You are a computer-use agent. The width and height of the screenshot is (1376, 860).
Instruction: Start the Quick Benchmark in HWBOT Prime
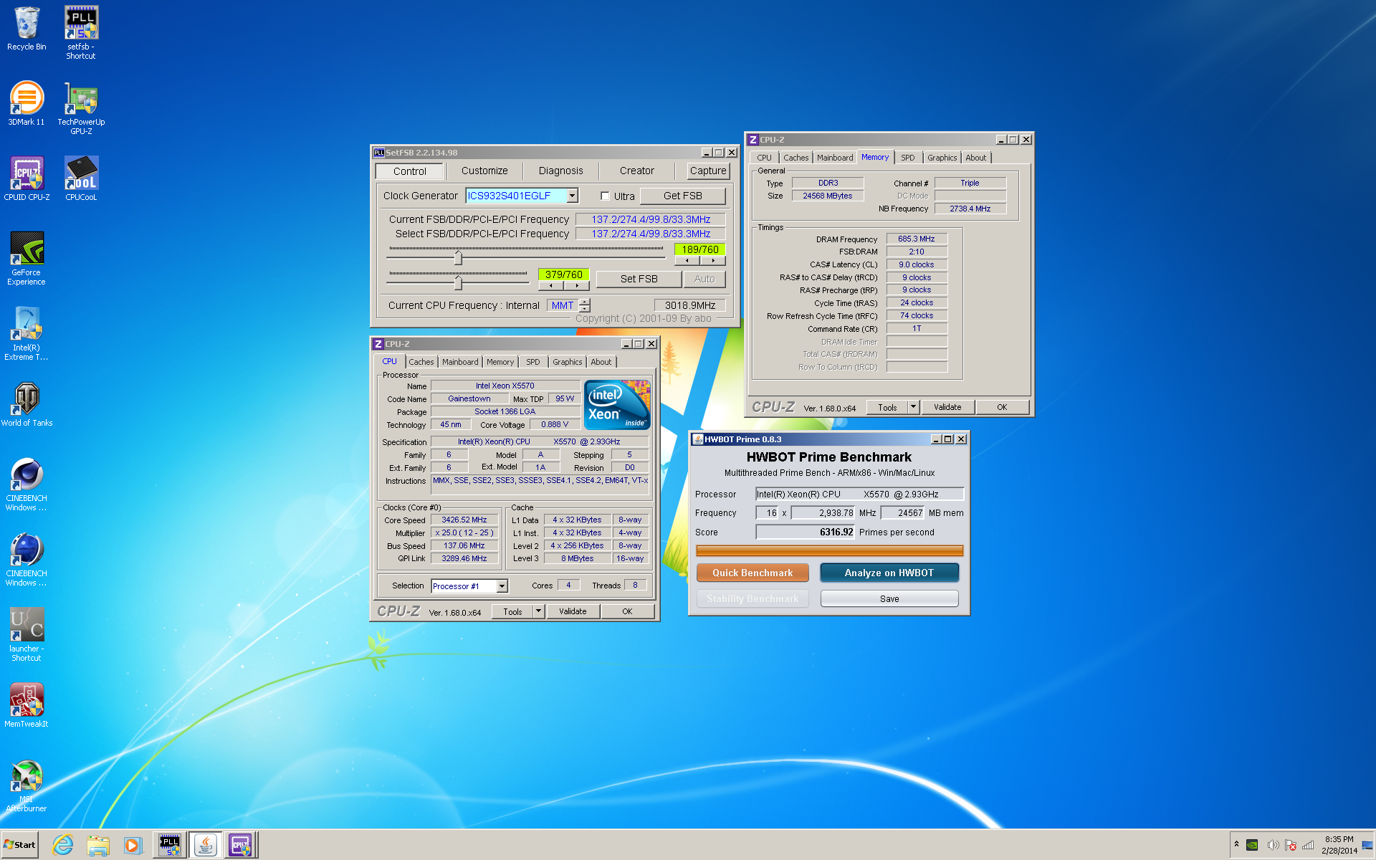(752, 573)
